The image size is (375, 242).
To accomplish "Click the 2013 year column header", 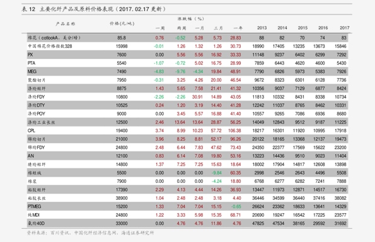I will click(x=262, y=28).
